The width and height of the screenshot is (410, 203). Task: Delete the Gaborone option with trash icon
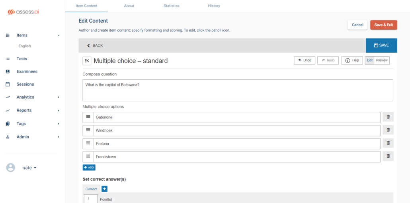pyautogui.click(x=388, y=117)
